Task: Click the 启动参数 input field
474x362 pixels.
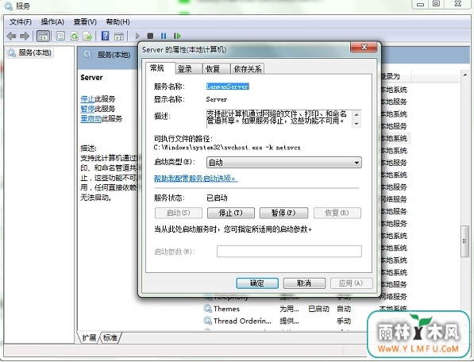Action: [x=289, y=252]
